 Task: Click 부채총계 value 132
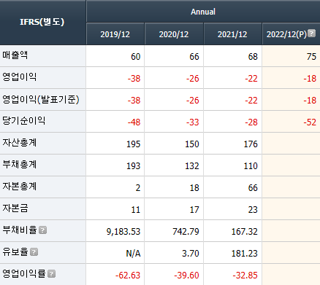(x=192, y=166)
